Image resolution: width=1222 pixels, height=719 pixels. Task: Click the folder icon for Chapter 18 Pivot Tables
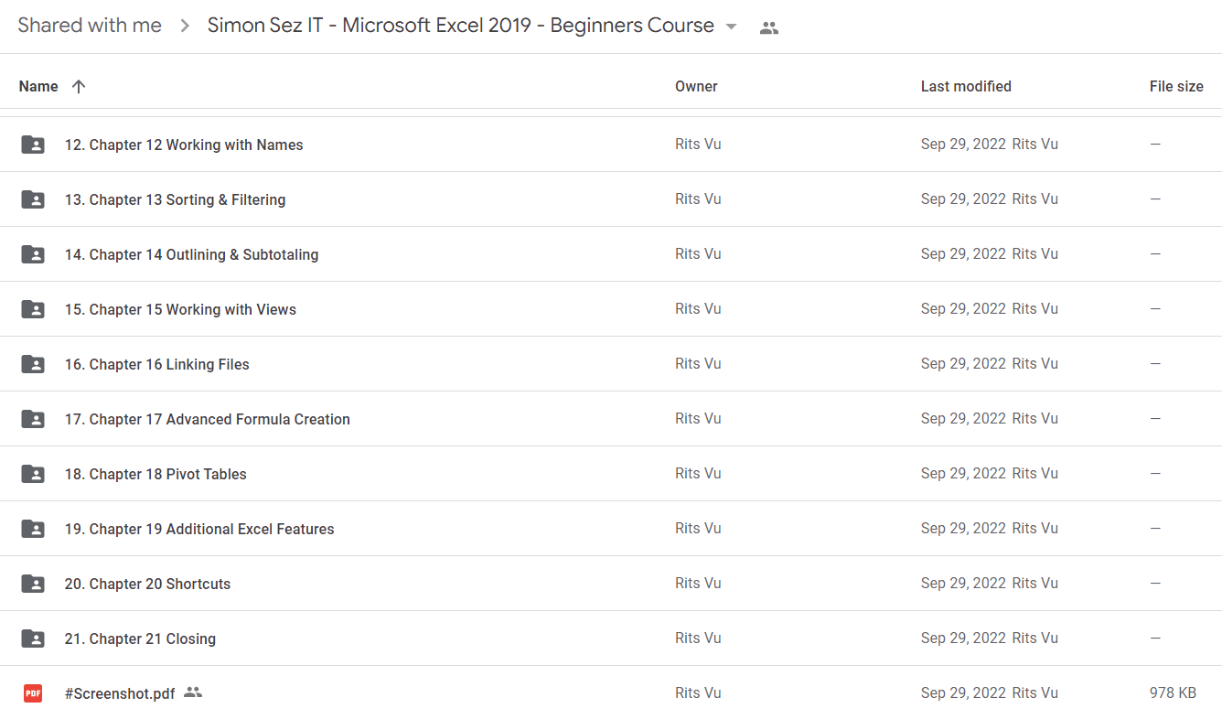(33, 474)
